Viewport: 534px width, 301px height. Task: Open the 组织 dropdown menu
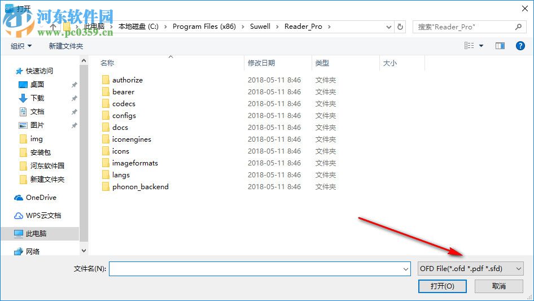click(21, 46)
